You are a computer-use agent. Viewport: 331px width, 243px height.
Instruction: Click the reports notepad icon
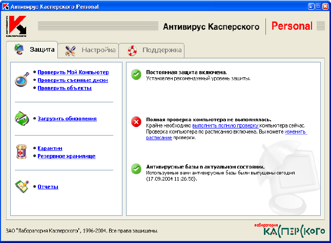(x=22, y=186)
